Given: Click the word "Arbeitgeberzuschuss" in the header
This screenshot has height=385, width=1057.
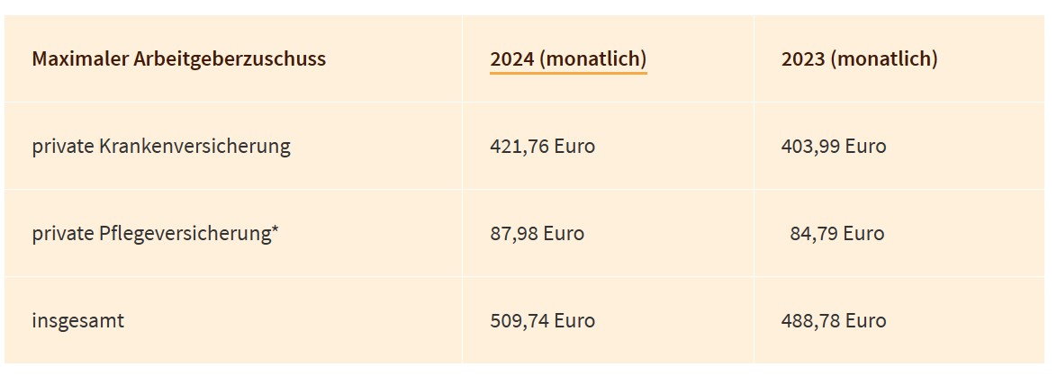Looking at the screenshot, I should click(x=228, y=59).
